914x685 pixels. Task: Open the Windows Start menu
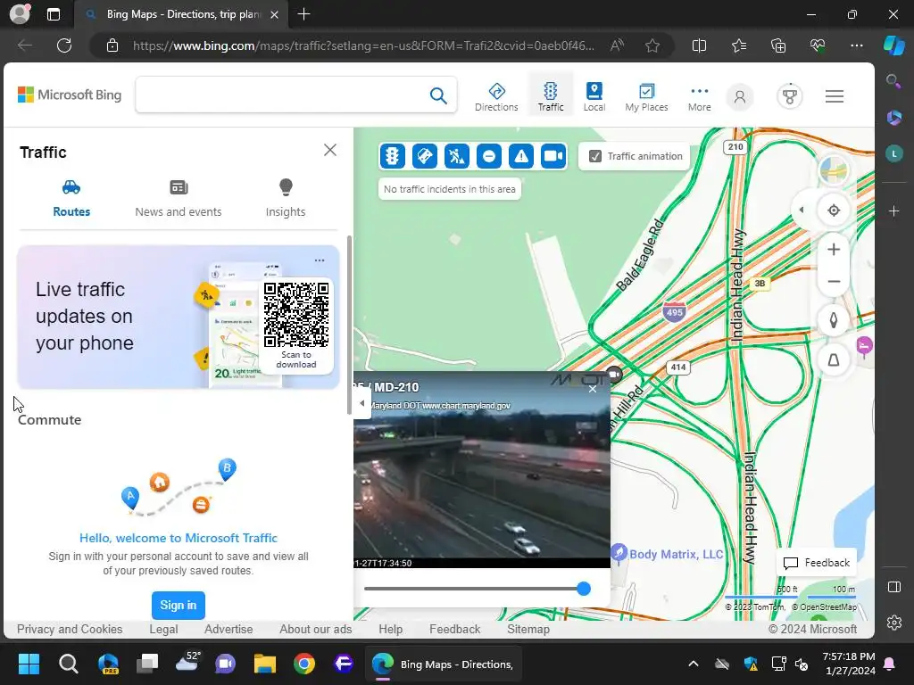29,664
